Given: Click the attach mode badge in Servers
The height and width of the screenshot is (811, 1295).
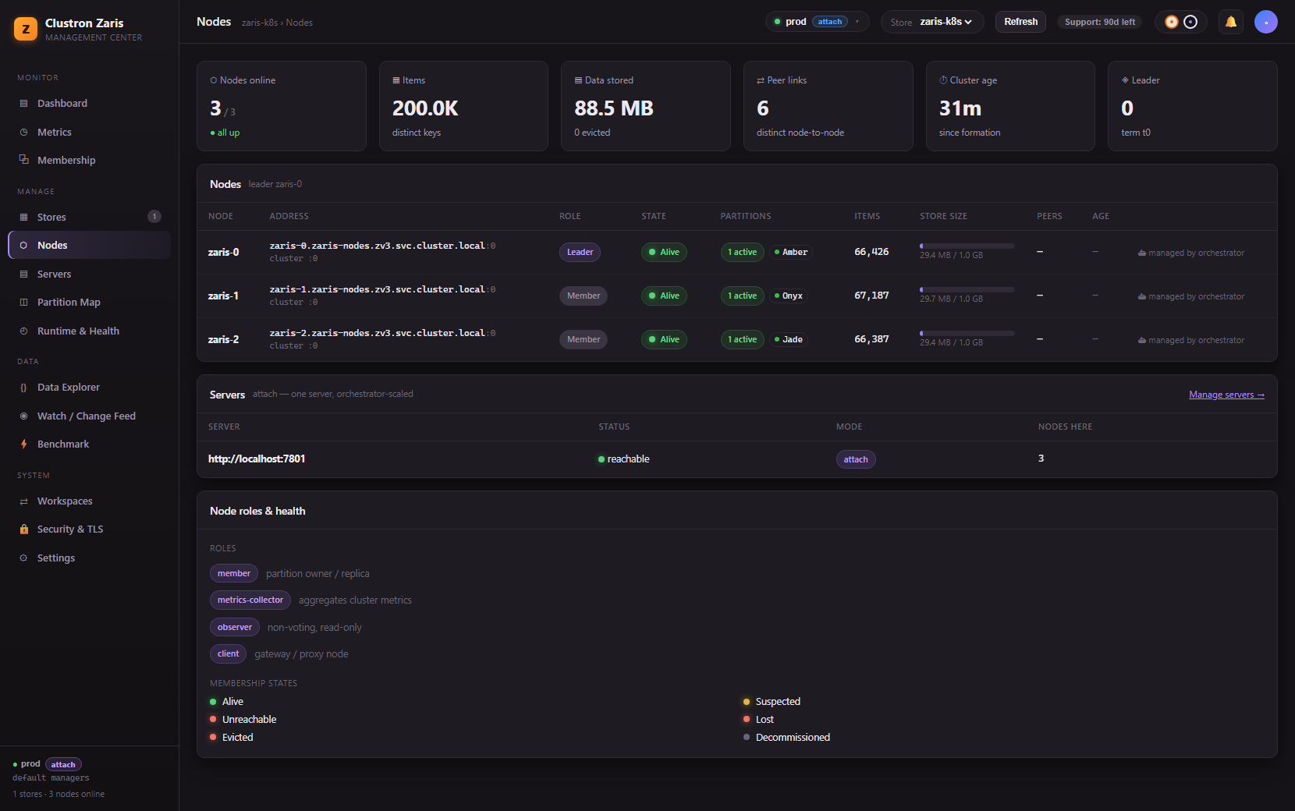Looking at the screenshot, I should coord(856,459).
